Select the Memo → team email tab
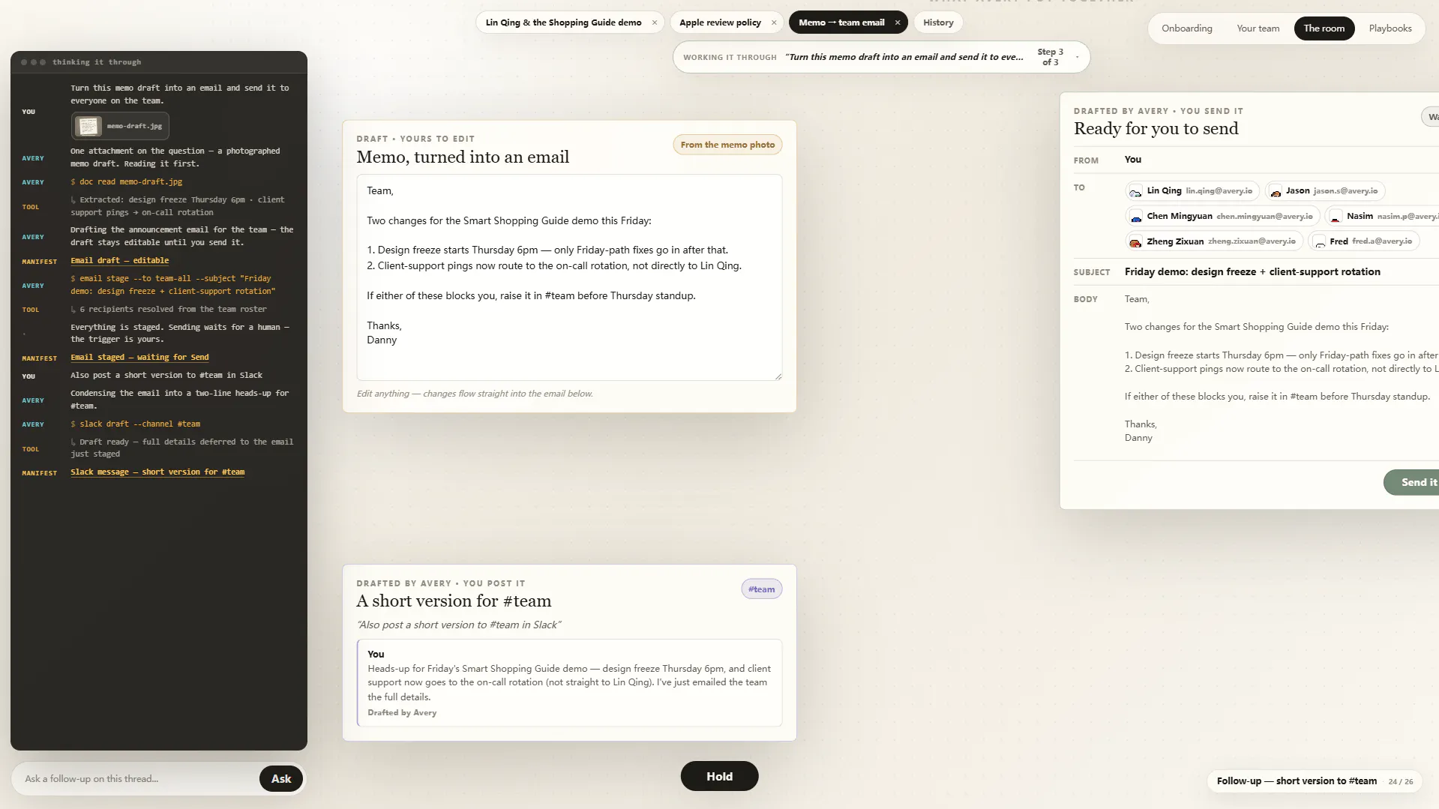The image size is (1439, 809). 841,22
